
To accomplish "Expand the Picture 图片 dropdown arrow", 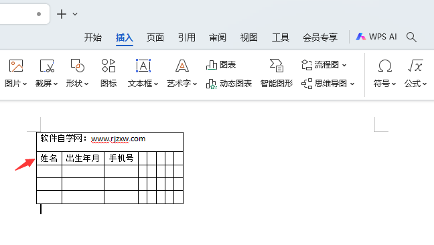I will [x=25, y=84].
